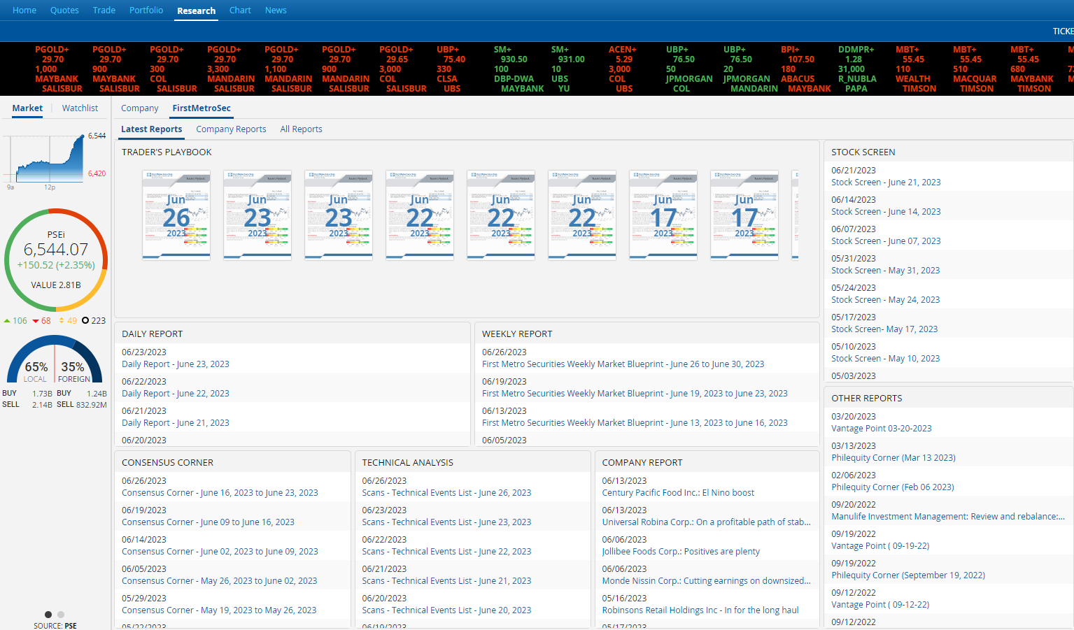Open Philequity Corner (Mar 13 2023)
This screenshot has height=630, width=1074.
(x=893, y=458)
